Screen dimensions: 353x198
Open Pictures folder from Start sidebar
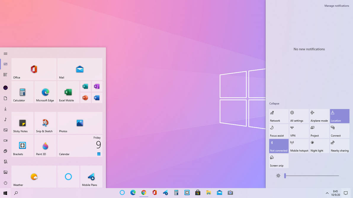coord(5,130)
